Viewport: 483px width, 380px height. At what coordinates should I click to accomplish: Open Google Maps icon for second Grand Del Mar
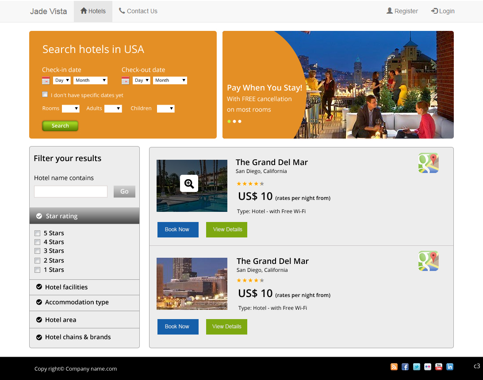pyautogui.click(x=429, y=261)
